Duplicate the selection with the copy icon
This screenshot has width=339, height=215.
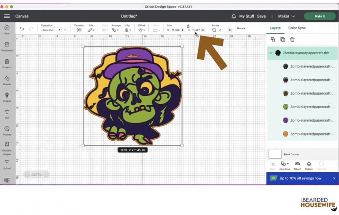282,39
